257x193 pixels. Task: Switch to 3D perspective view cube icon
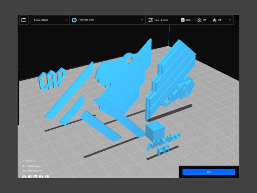24,176
